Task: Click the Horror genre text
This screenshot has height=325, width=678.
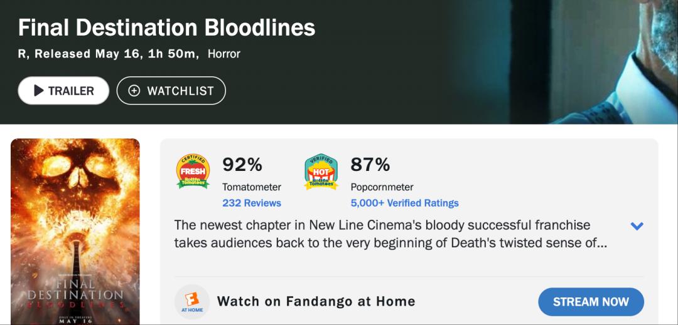Action: (224, 54)
